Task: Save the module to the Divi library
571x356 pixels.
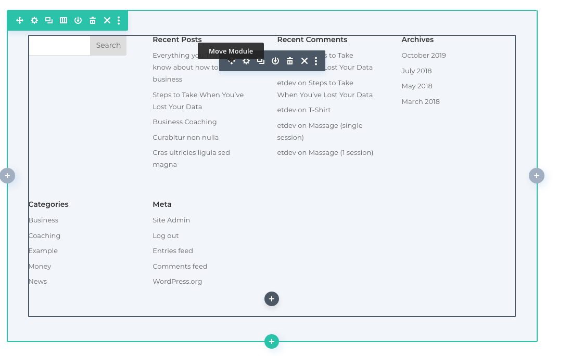Action: (x=275, y=61)
